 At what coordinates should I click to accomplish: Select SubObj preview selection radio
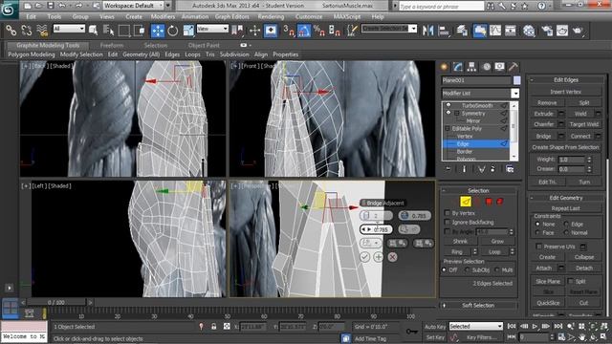[467, 269]
